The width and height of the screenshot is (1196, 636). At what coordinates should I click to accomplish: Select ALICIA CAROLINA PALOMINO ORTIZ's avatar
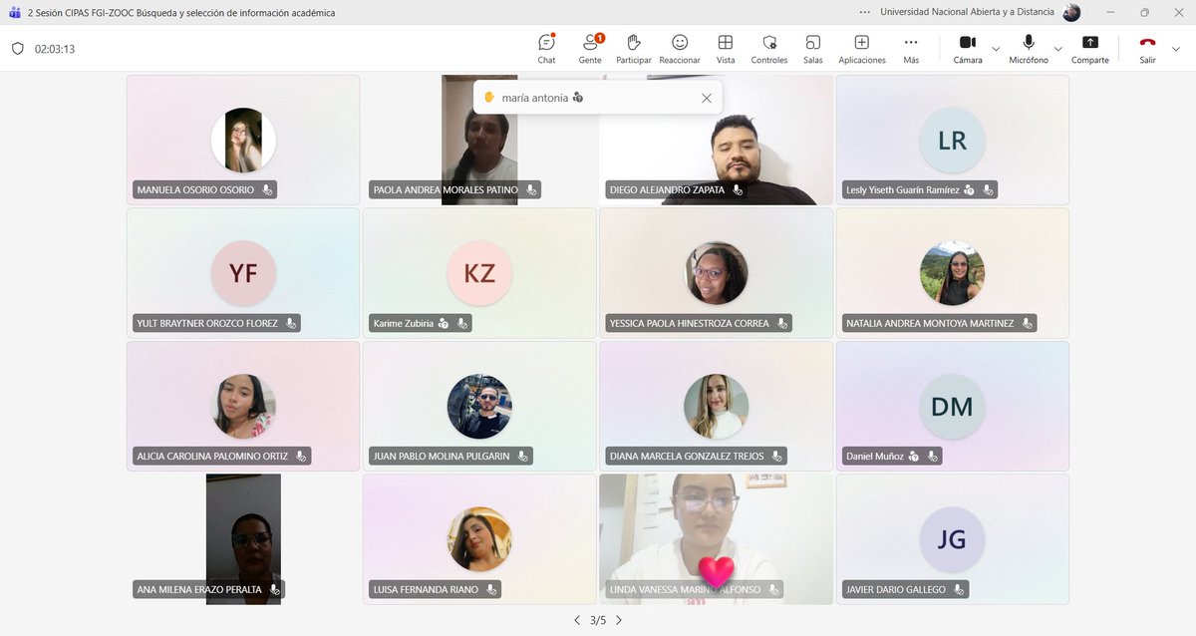tap(243, 407)
